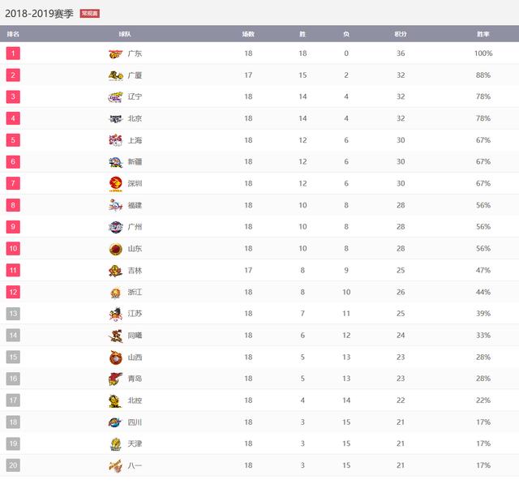Sort by the 积分 column header
The image size is (519, 484).
(x=400, y=34)
